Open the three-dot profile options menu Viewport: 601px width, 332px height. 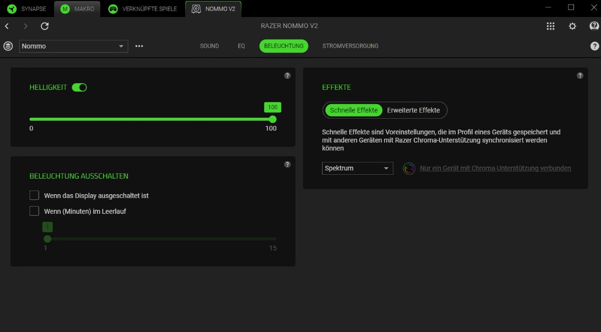pos(139,46)
